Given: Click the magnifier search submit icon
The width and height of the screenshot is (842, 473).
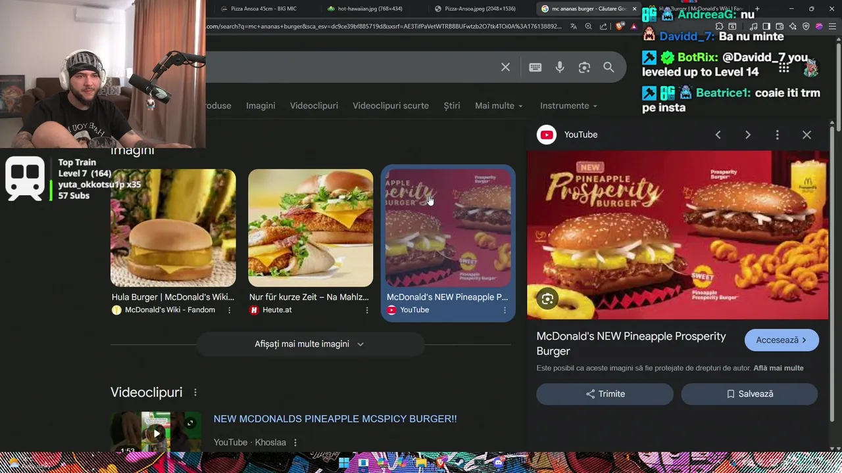Looking at the screenshot, I should pos(608,67).
